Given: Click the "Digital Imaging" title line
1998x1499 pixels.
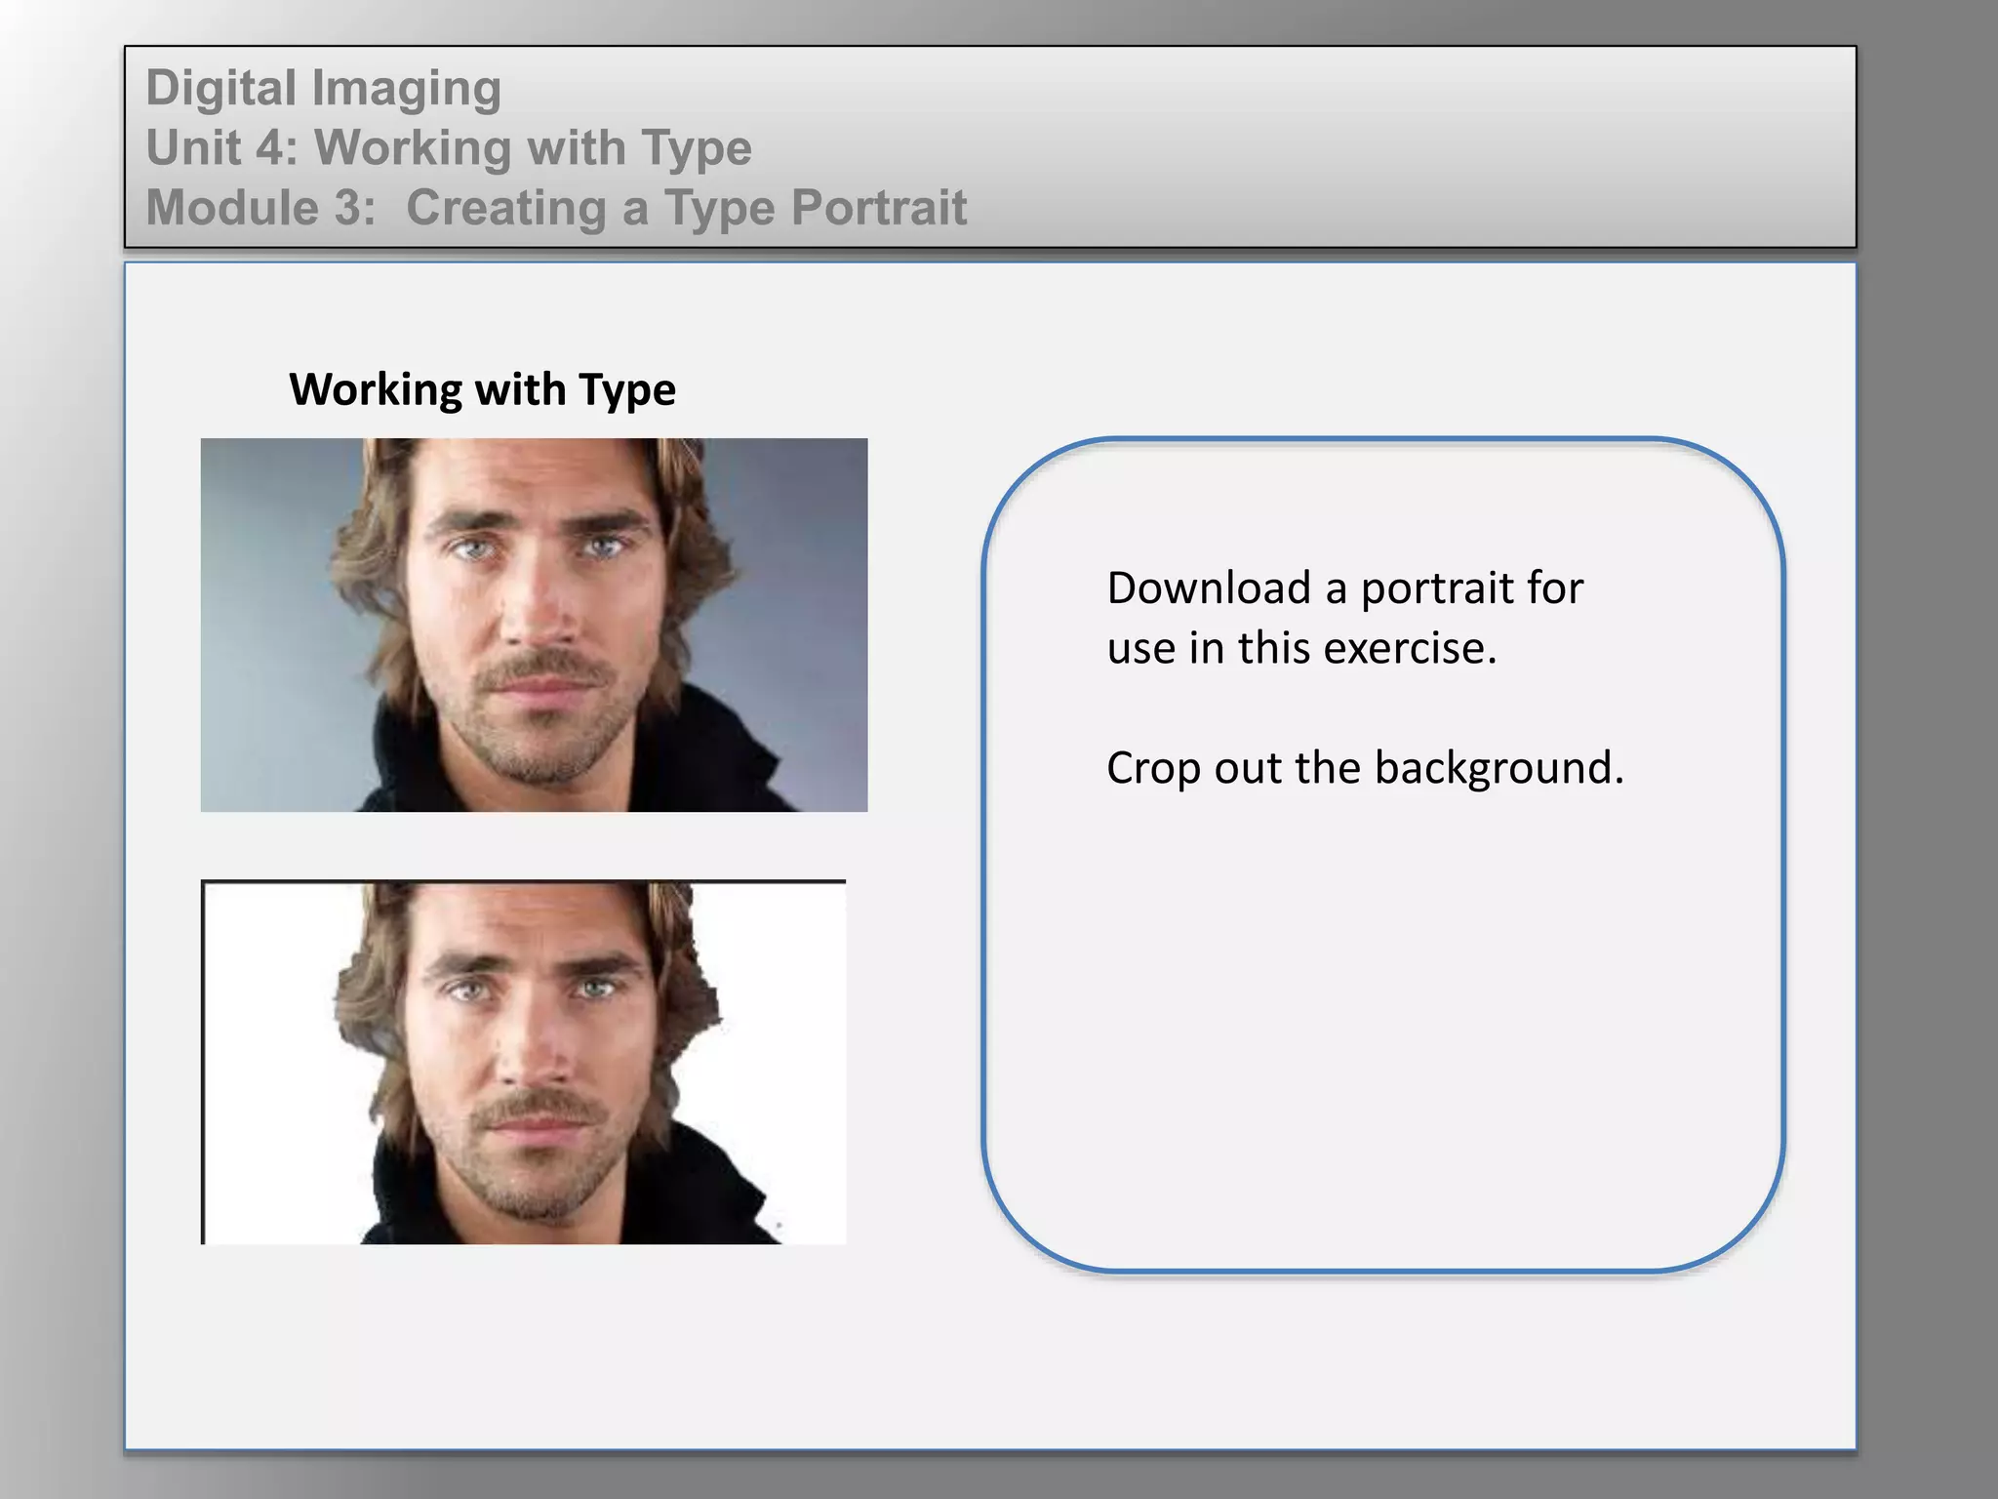Looking at the screenshot, I should tap(323, 88).
